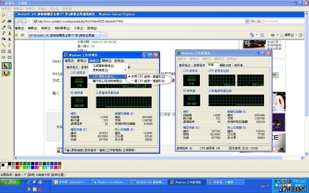Click the Mobile01 S41 browser tab in IE
The height and width of the screenshot is (193, 309).
tap(64, 35)
